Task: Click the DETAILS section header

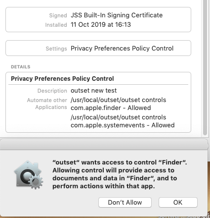Action: click(21, 67)
